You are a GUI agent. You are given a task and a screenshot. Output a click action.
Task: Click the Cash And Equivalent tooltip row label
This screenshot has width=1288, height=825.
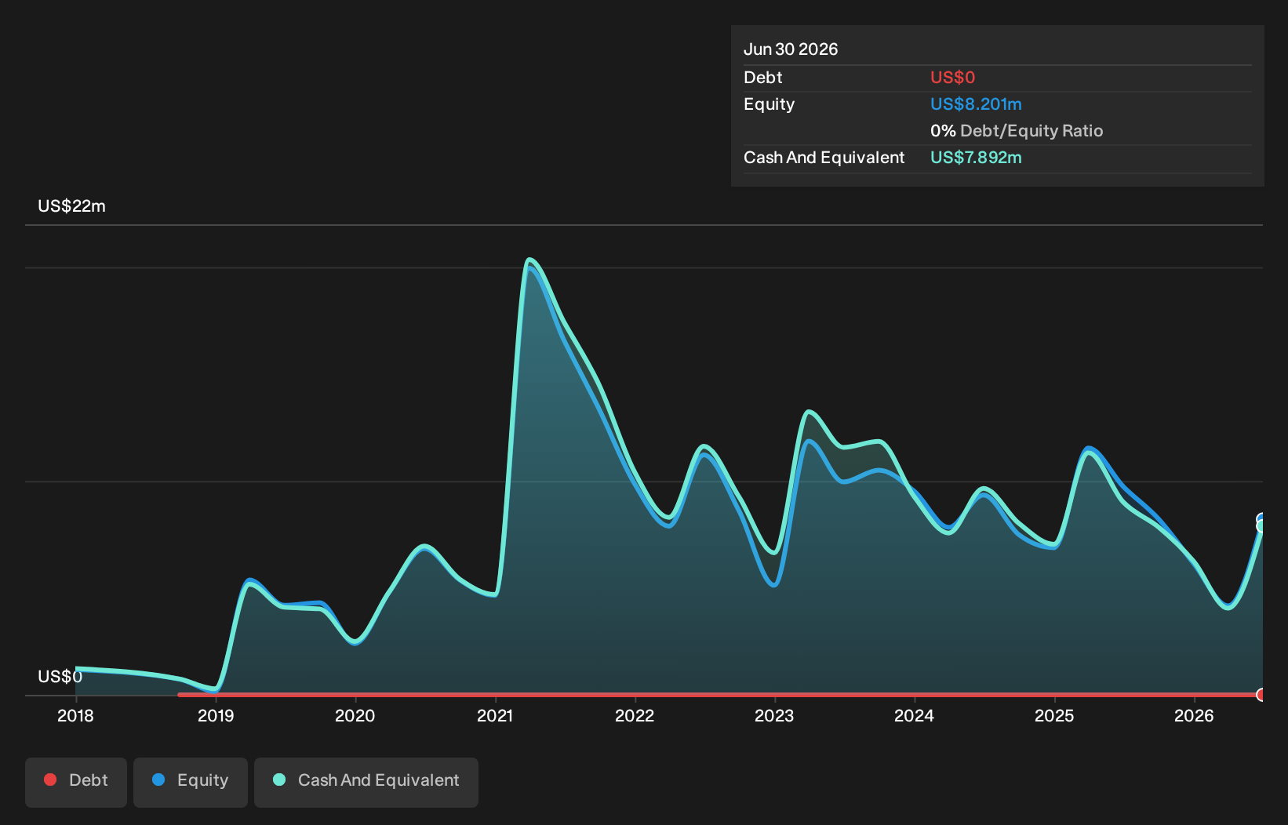point(824,158)
